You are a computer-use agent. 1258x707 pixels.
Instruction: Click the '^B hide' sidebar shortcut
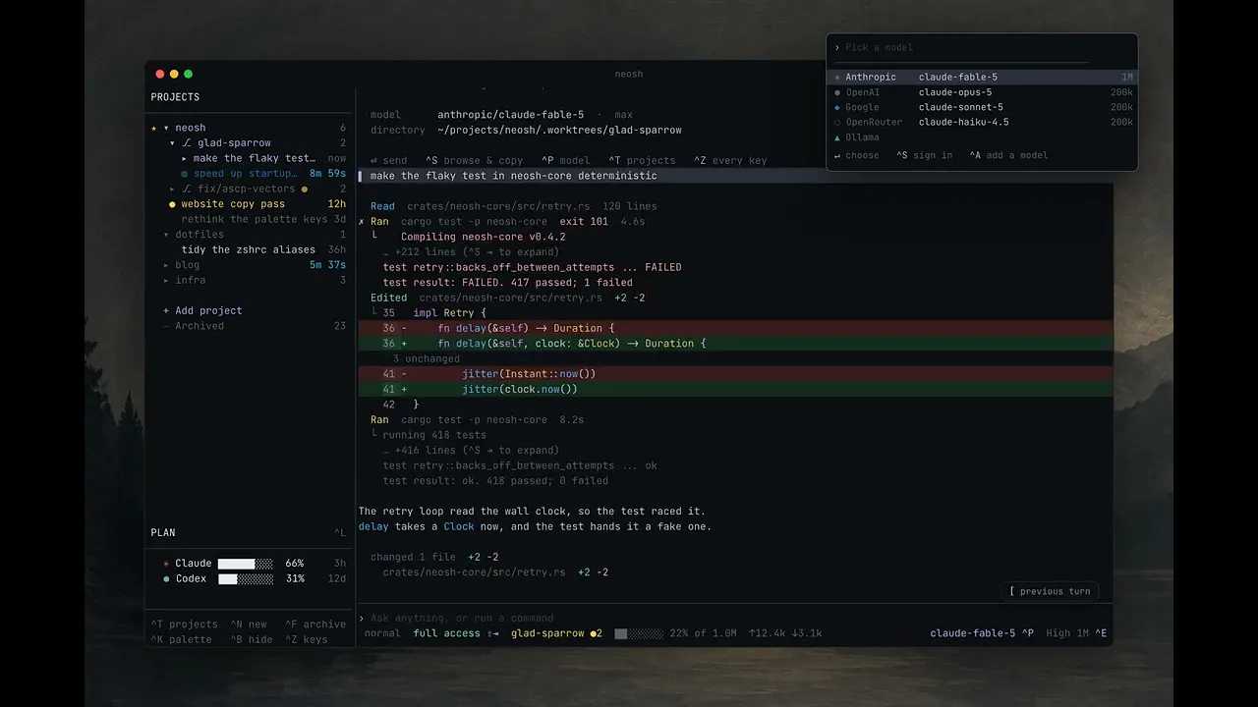click(x=252, y=639)
